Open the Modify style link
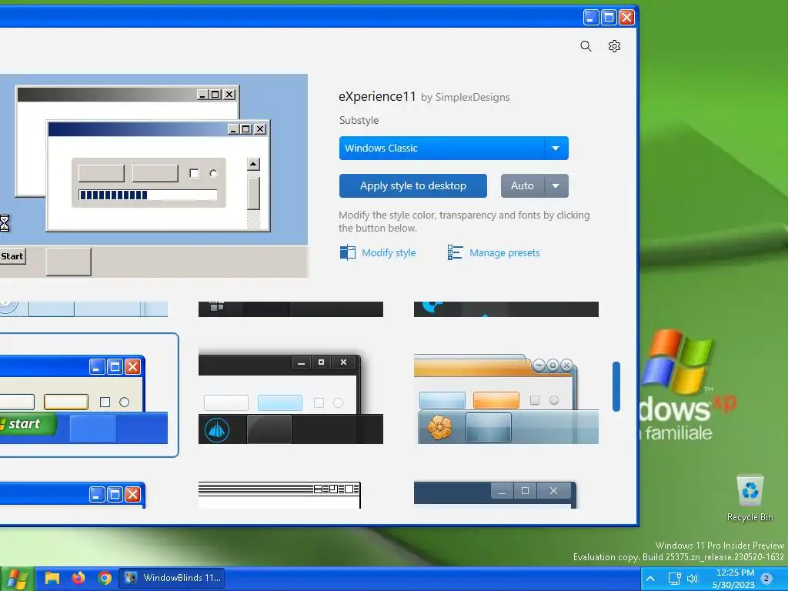The height and width of the screenshot is (591, 788). (x=389, y=252)
